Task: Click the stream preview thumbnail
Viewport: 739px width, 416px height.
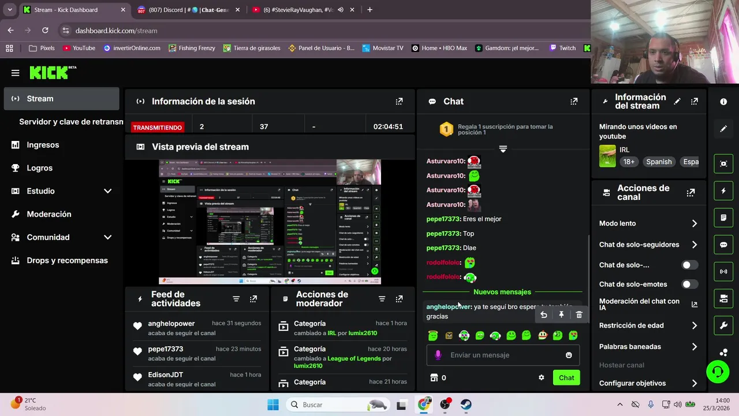Action: [x=270, y=222]
